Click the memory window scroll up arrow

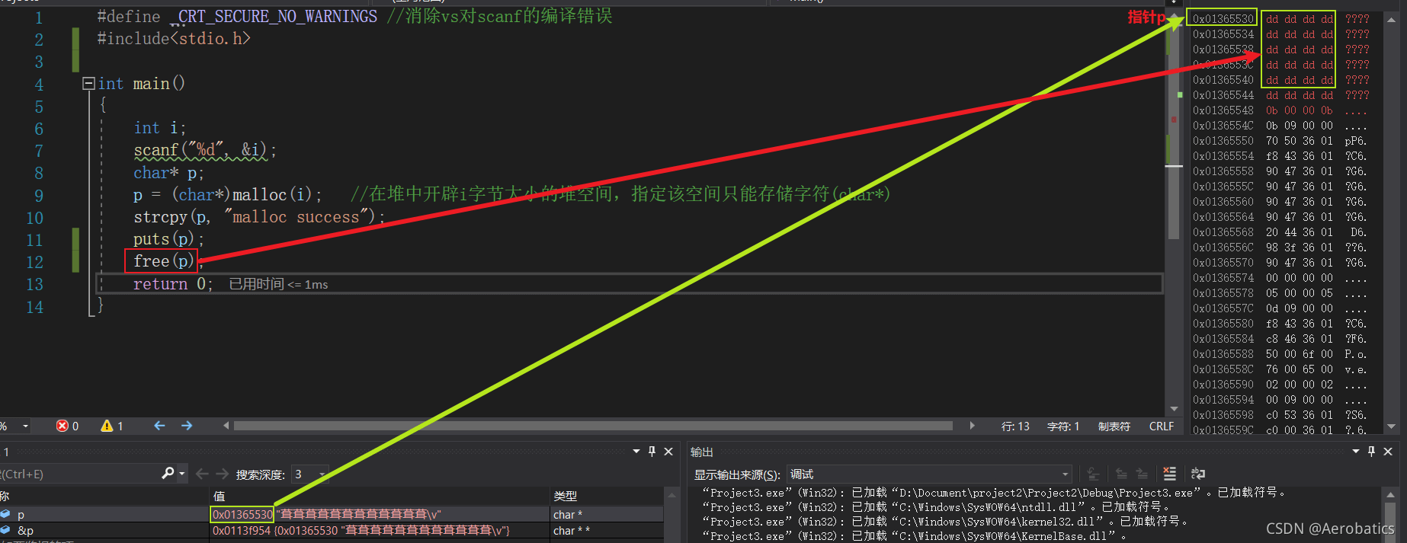1392,20
